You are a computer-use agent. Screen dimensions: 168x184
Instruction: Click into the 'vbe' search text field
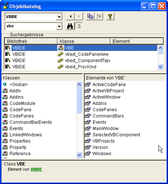(30, 26)
